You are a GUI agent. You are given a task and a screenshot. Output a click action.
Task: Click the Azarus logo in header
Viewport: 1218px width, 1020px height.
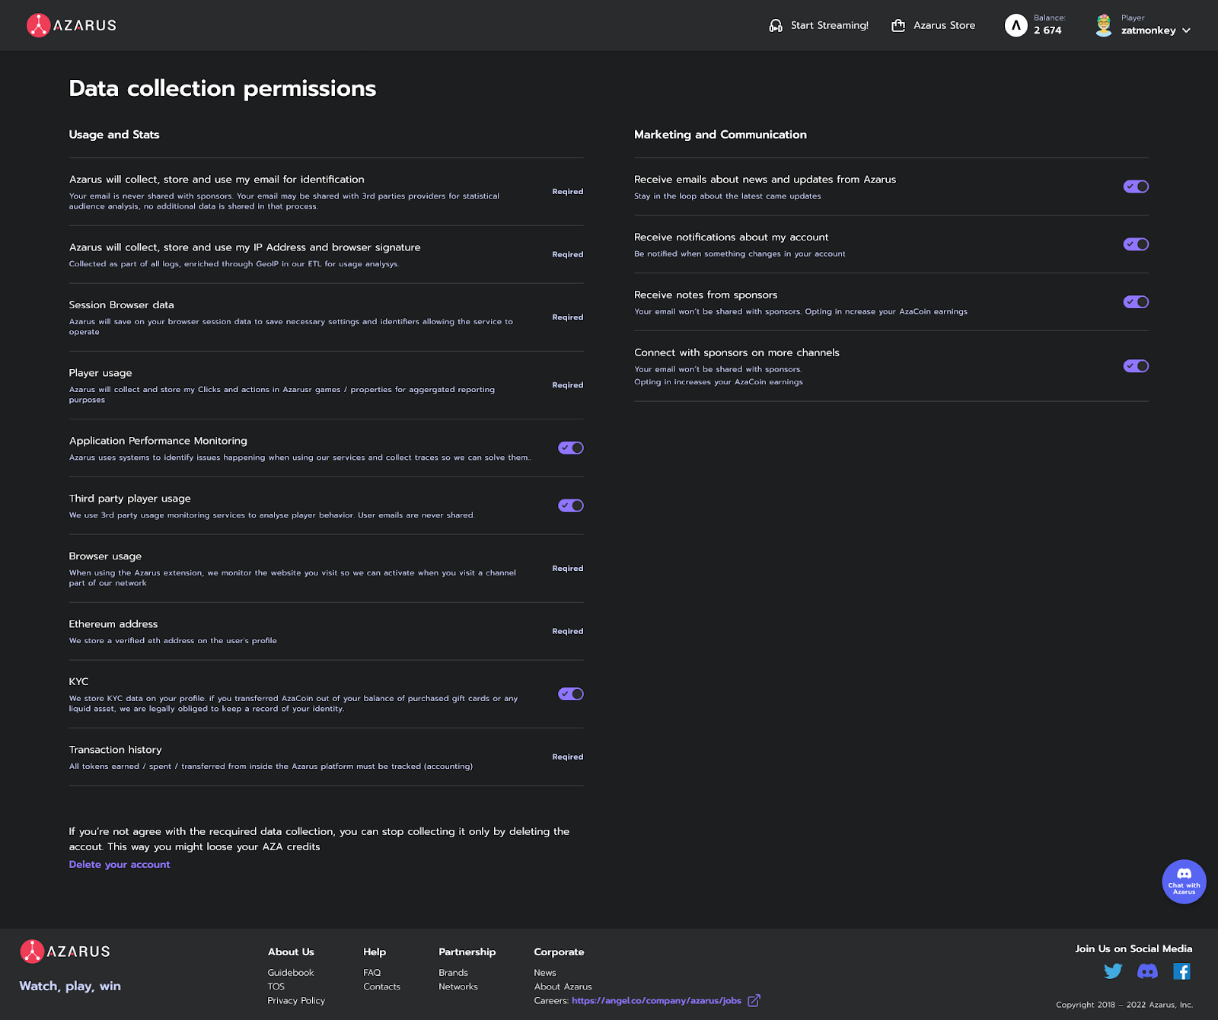(71, 25)
